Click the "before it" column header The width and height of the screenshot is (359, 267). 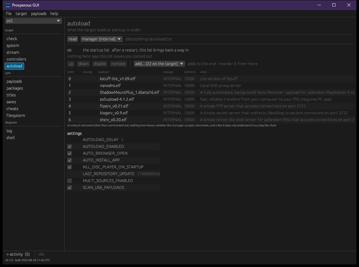pyautogui.click(x=190, y=72)
